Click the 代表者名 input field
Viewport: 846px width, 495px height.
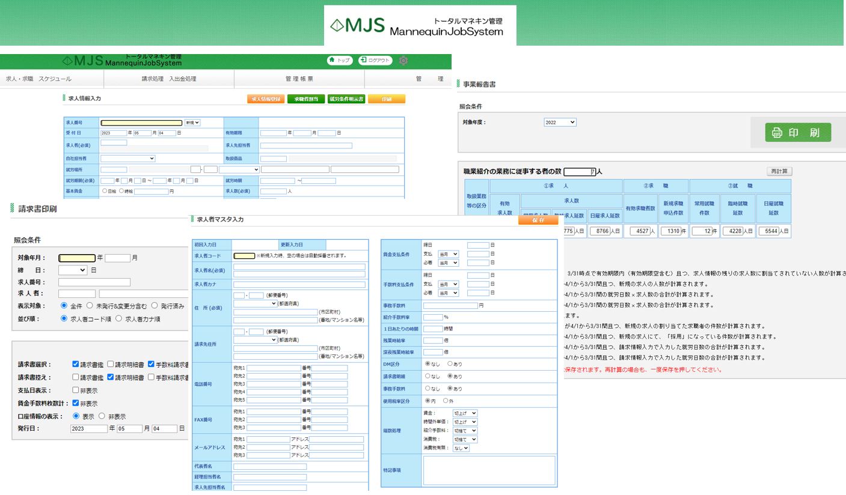(270, 466)
